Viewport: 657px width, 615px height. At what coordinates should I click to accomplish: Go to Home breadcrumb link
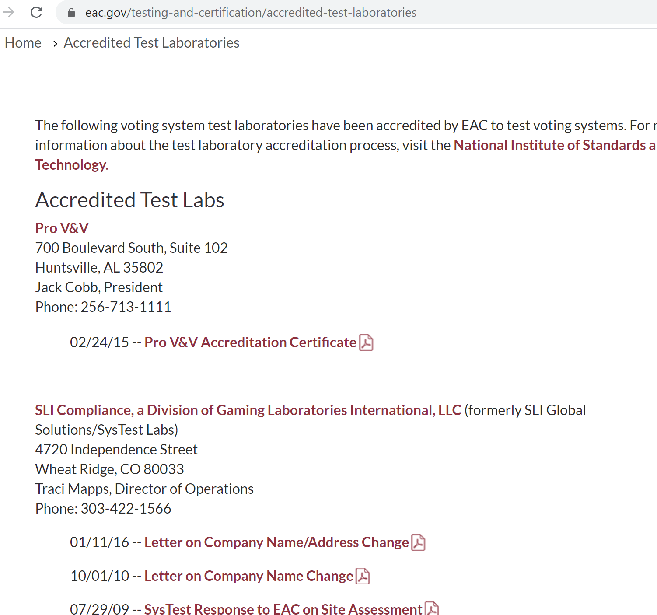click(x=23, y=43)
